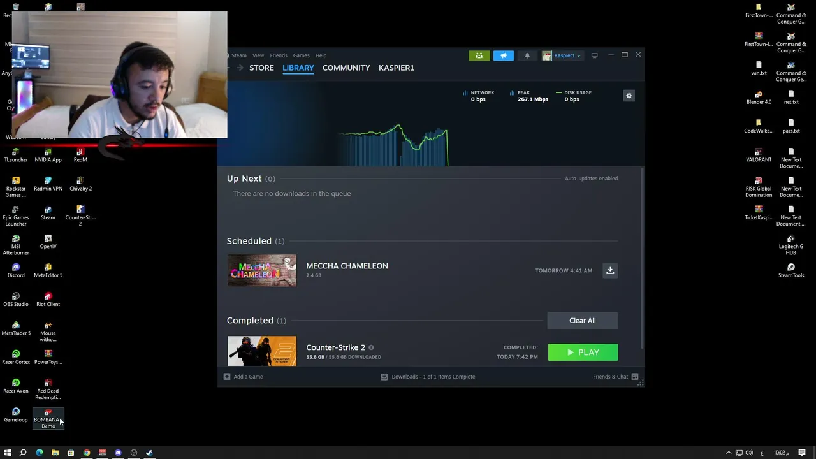Open the Friends menu in Steam
Image resolution: width=816 pixels, height=459 pixels.
(279, 55)
